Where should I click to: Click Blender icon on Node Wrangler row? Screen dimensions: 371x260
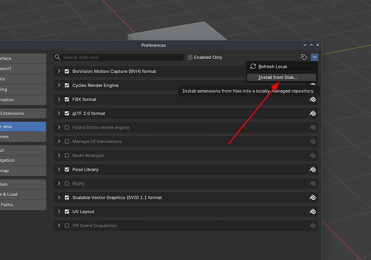point(312,156)
